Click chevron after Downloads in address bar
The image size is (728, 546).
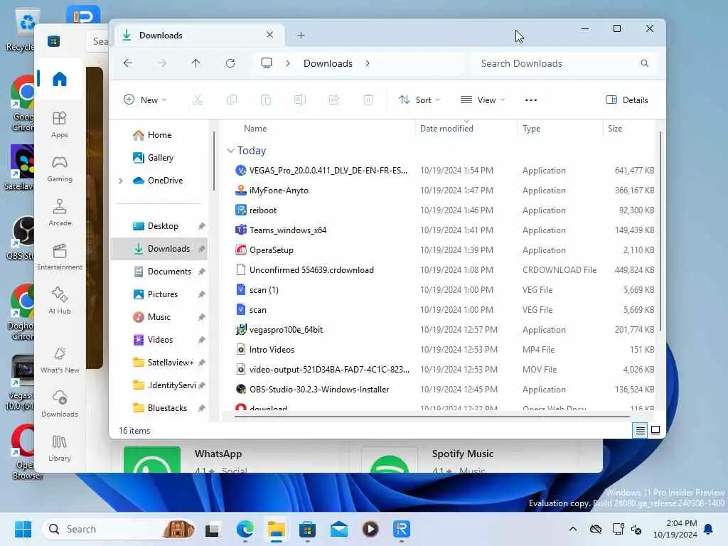coord(368,63)
